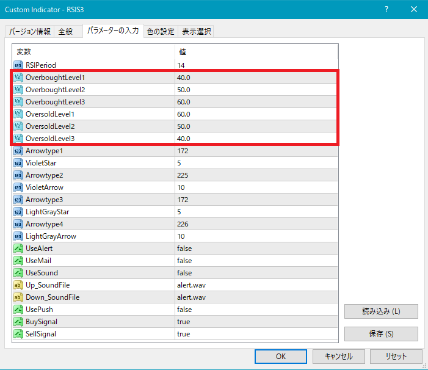The image size is (428, 370).
Task: Click the OversoldLevel3 value 40.0
Action: pos(183,139)
